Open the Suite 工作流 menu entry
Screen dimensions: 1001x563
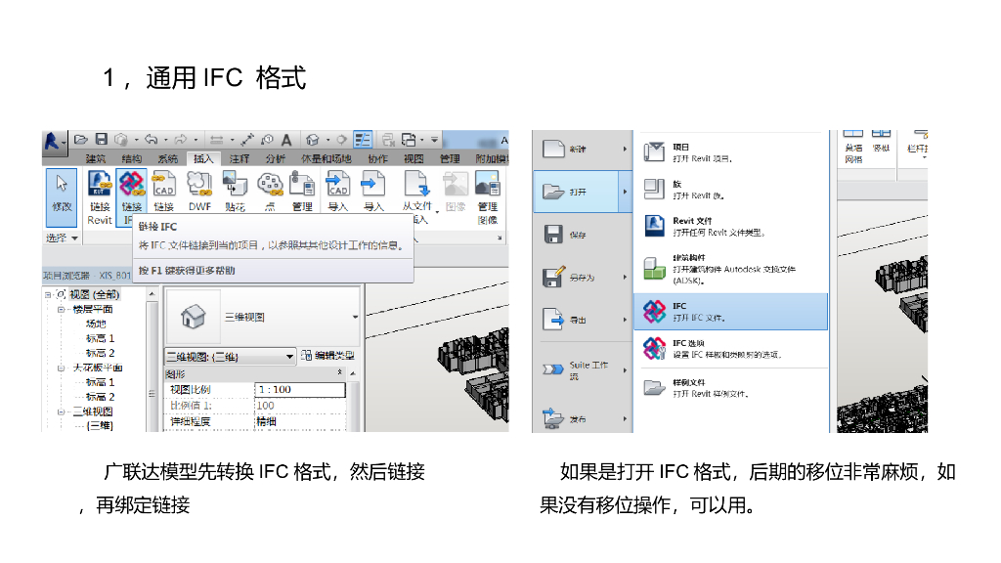click(x=583, y=369)
